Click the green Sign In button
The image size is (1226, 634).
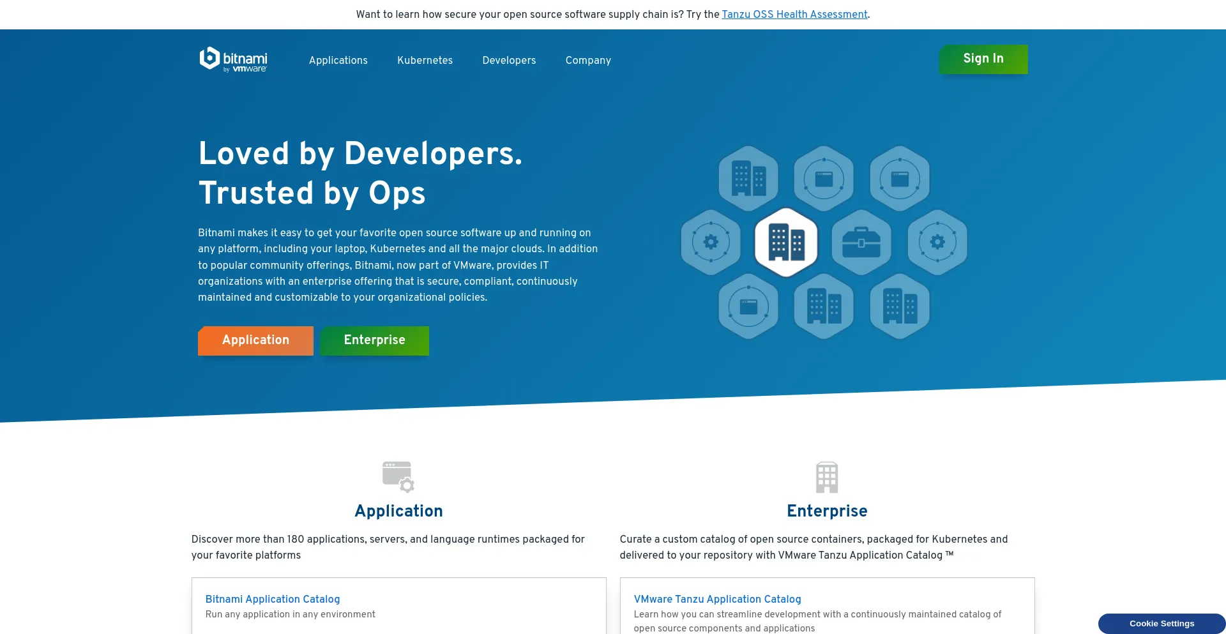click(x=983, y=59)
